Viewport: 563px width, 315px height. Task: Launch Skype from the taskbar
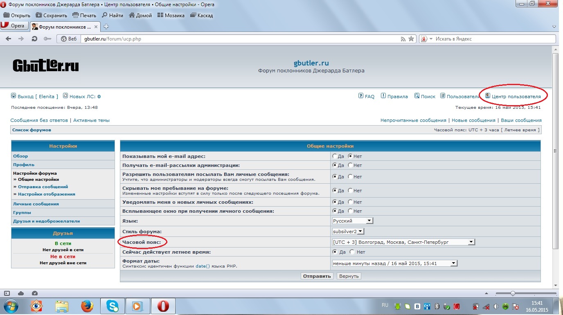coord(113,306)
